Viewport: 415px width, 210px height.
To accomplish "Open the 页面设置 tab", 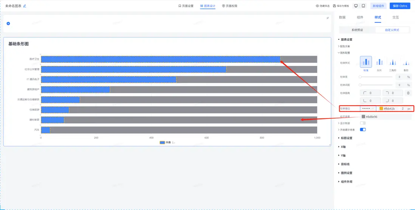I will (x=186, y=6).
